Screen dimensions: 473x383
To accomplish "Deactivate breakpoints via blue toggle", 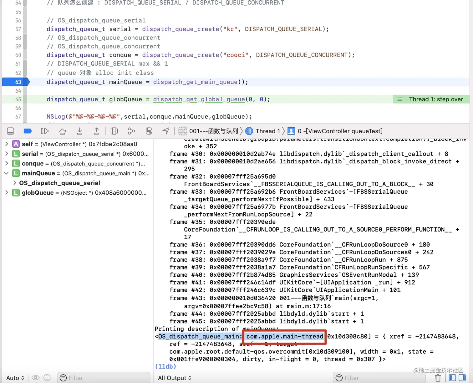I will [x=28, y=131].
